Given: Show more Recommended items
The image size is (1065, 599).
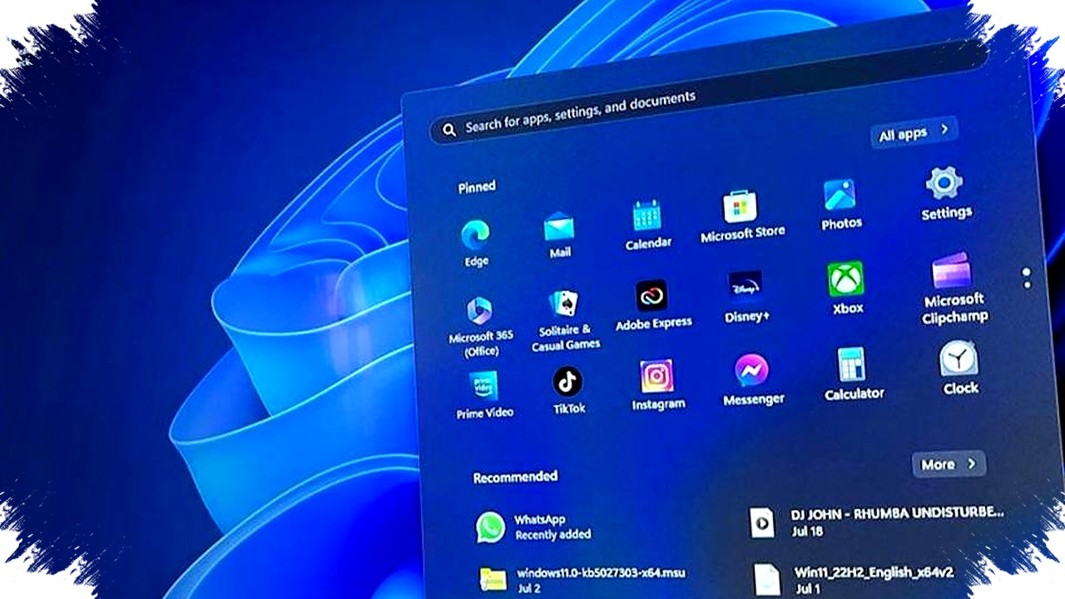Looking at the screenshot, I should 947,464.
